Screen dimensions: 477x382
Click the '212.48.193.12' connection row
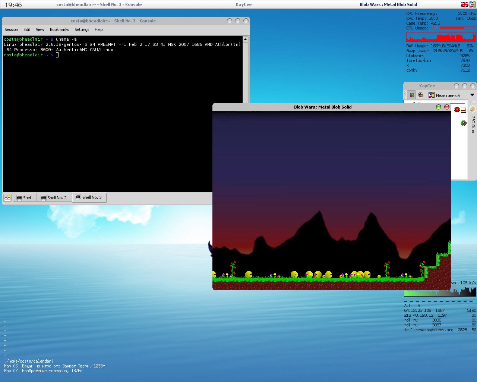[x=440, y=315]
